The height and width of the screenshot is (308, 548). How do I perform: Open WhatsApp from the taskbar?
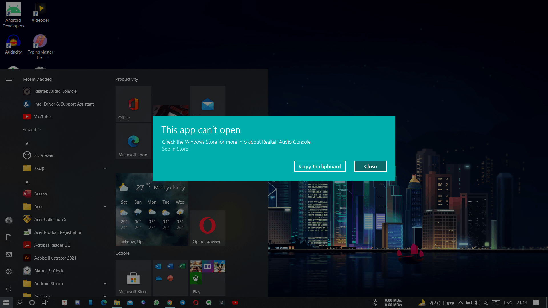156,303
